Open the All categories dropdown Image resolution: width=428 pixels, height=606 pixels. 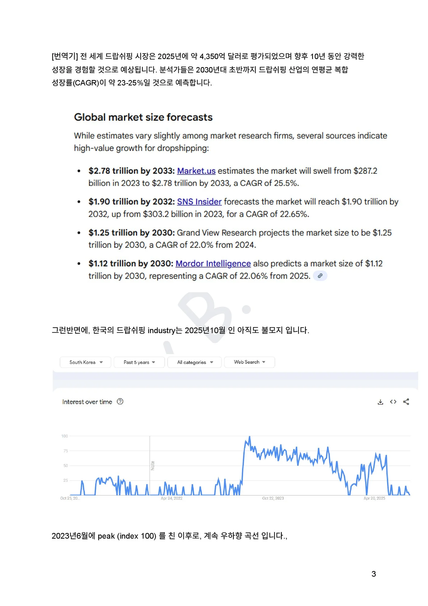195,362
